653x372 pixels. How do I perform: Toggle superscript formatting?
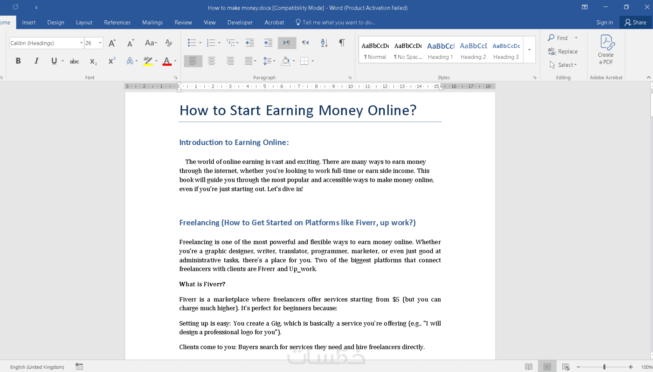tap(112, 61)
